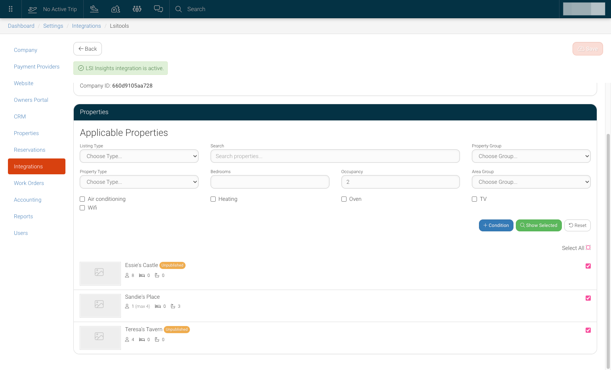Click into the Bedrooms input field
The width and height of the screenshot is (611, 370).
[x=270, y=182]
